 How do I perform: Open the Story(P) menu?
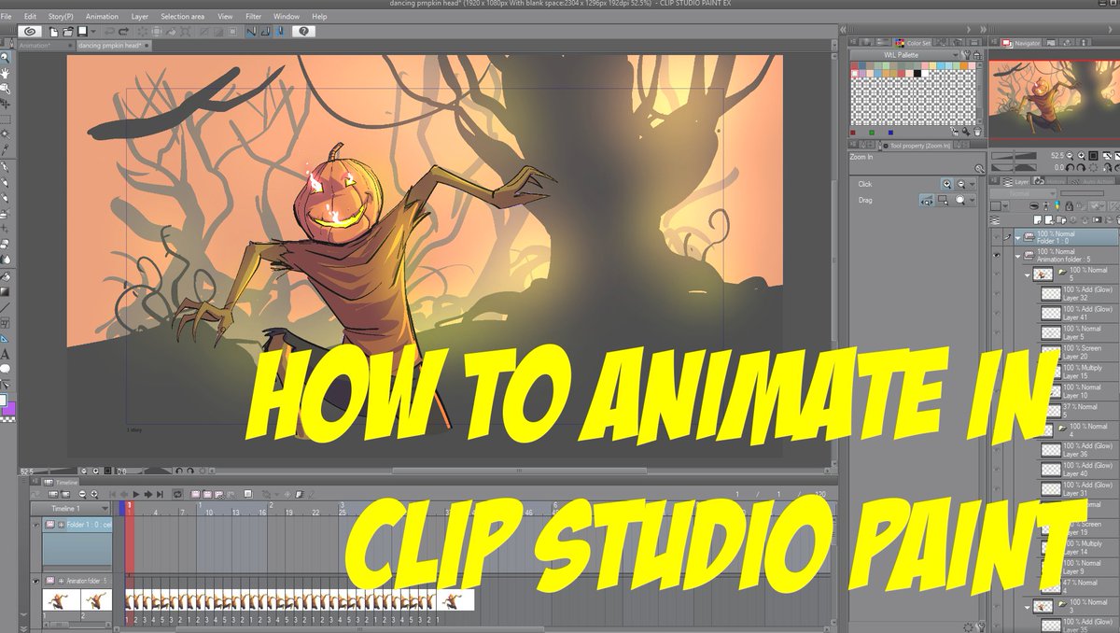coord(61,17)
